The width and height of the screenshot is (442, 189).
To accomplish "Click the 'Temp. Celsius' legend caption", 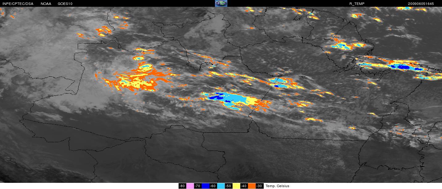I will point(277,186).
